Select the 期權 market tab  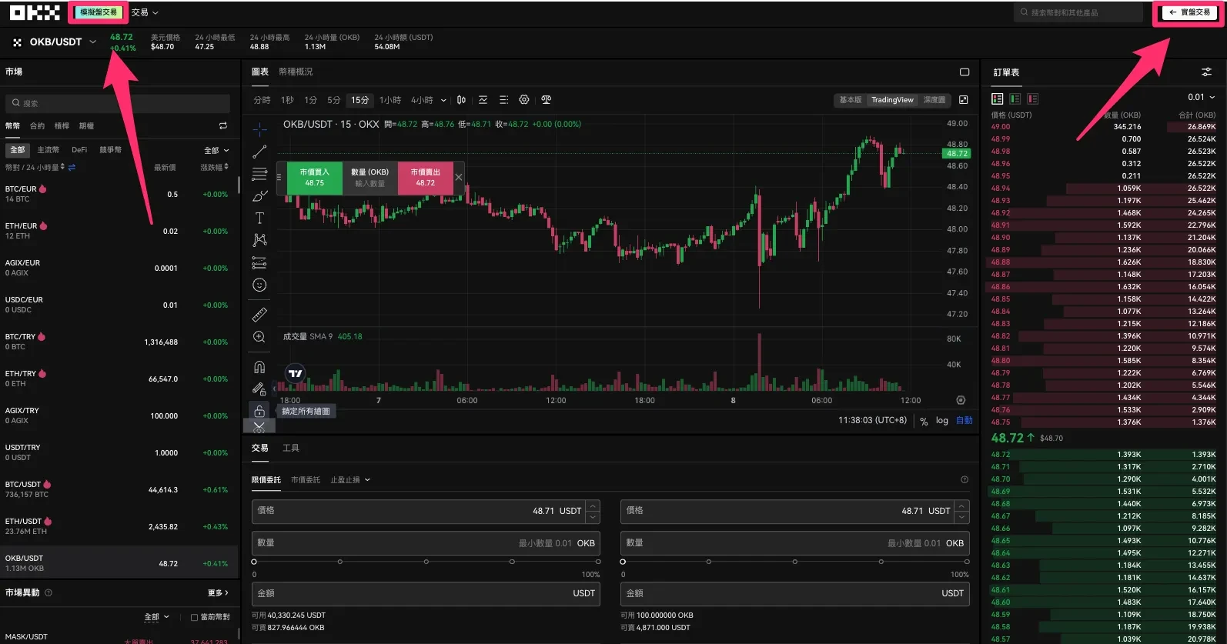click(x=86, y=125)
